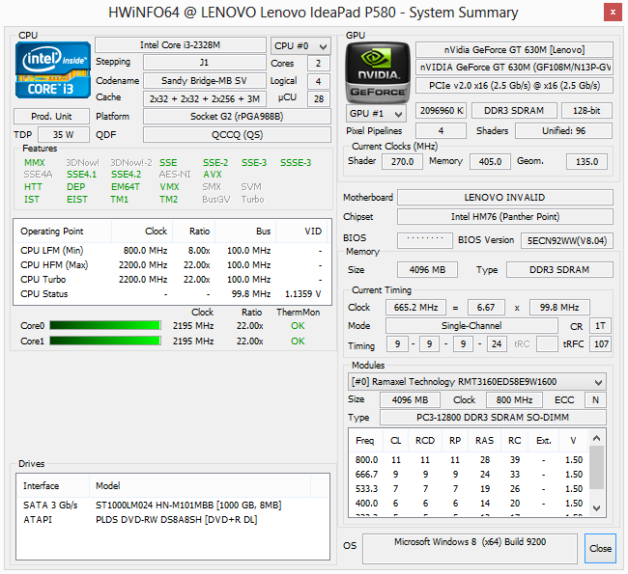
Task: Click the Core1 usage bar
Action: click(105, 341)
